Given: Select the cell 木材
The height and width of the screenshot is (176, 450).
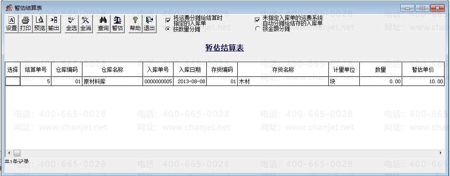Looking at the screenshot, I should 283,81.
